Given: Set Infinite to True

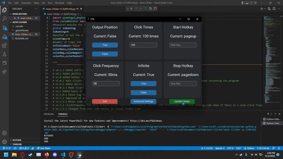Looking at the screenshot, I should tap(143, 83).
